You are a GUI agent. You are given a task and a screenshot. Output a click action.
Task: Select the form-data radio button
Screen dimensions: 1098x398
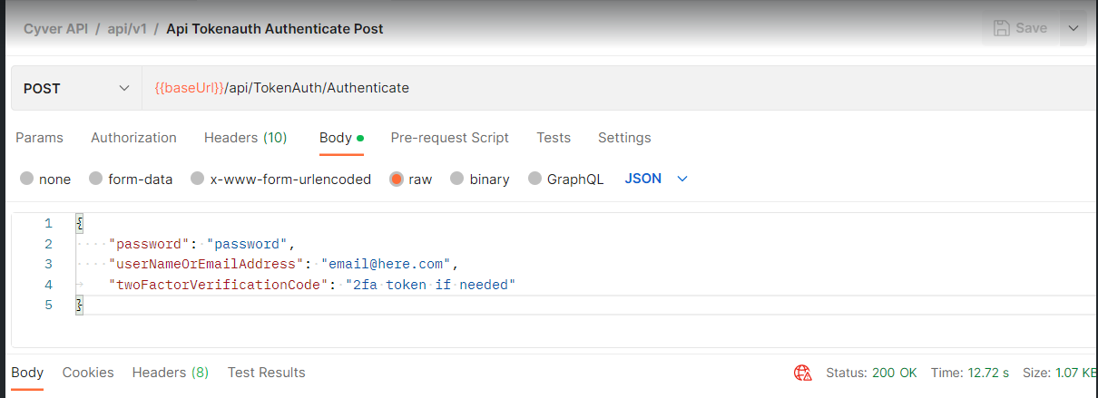coord(96,179)
